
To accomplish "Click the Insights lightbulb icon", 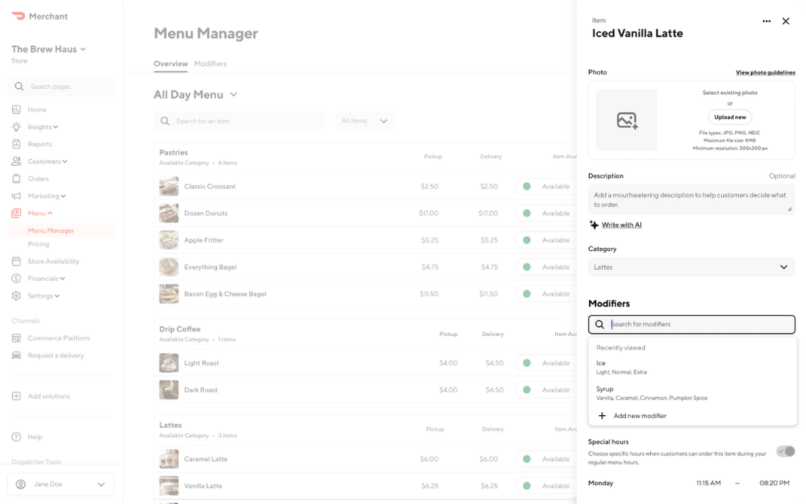I will point(16,127).
